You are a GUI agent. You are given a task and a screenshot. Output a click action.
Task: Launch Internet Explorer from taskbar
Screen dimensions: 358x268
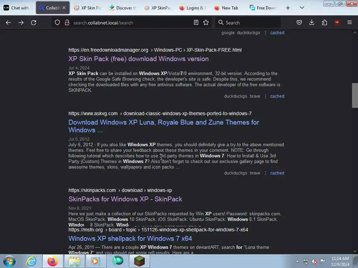31,261
